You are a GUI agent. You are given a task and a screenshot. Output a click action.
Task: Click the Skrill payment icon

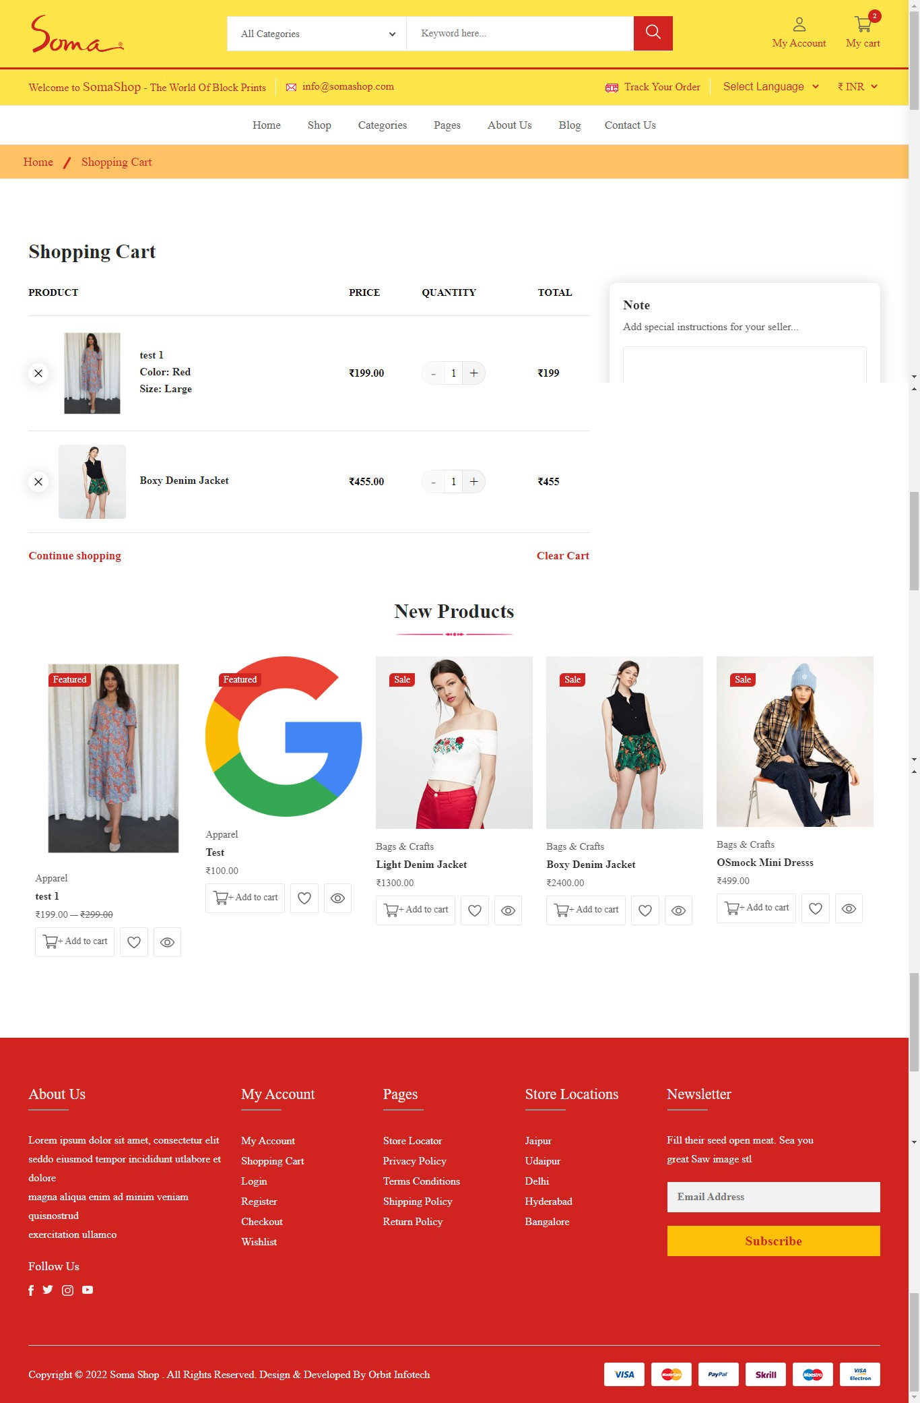766,1374
